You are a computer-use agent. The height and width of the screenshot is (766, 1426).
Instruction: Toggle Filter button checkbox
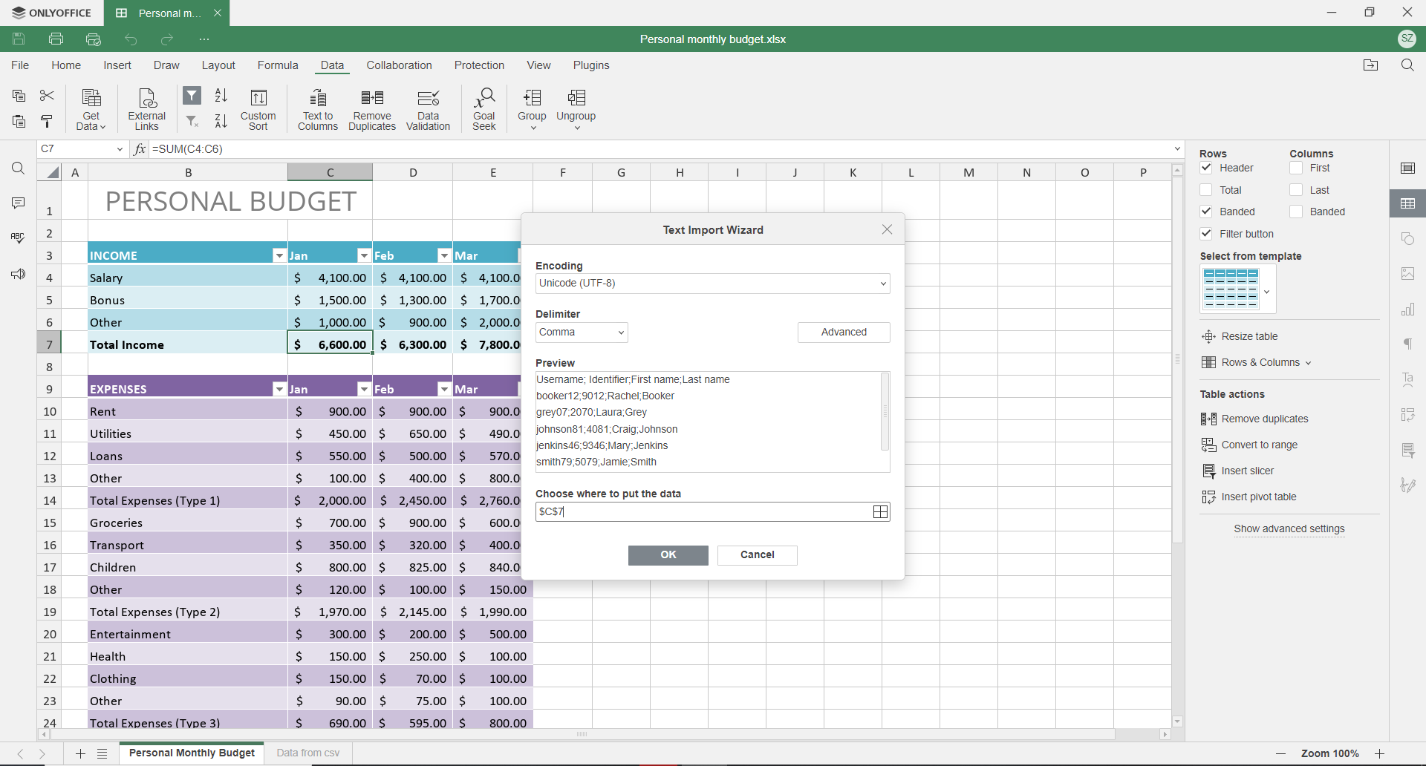click(1206, 234)
